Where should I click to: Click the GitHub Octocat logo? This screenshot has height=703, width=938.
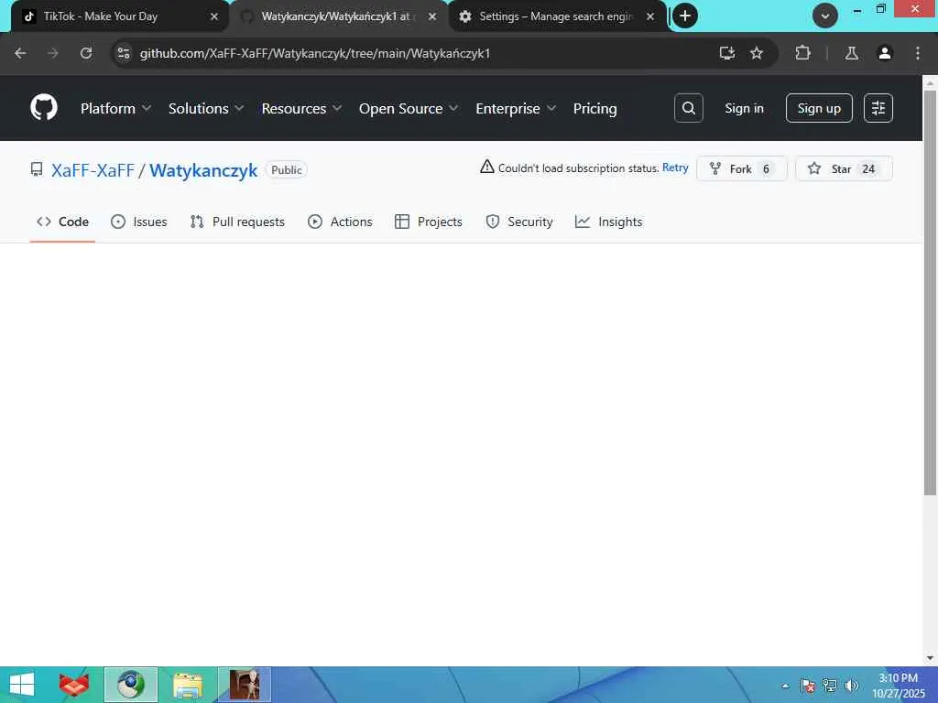tap(44, 108)
